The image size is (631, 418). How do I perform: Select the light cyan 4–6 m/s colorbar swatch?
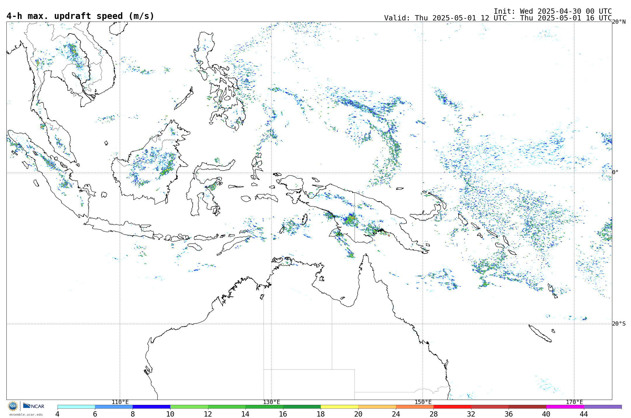pos(76,407)
